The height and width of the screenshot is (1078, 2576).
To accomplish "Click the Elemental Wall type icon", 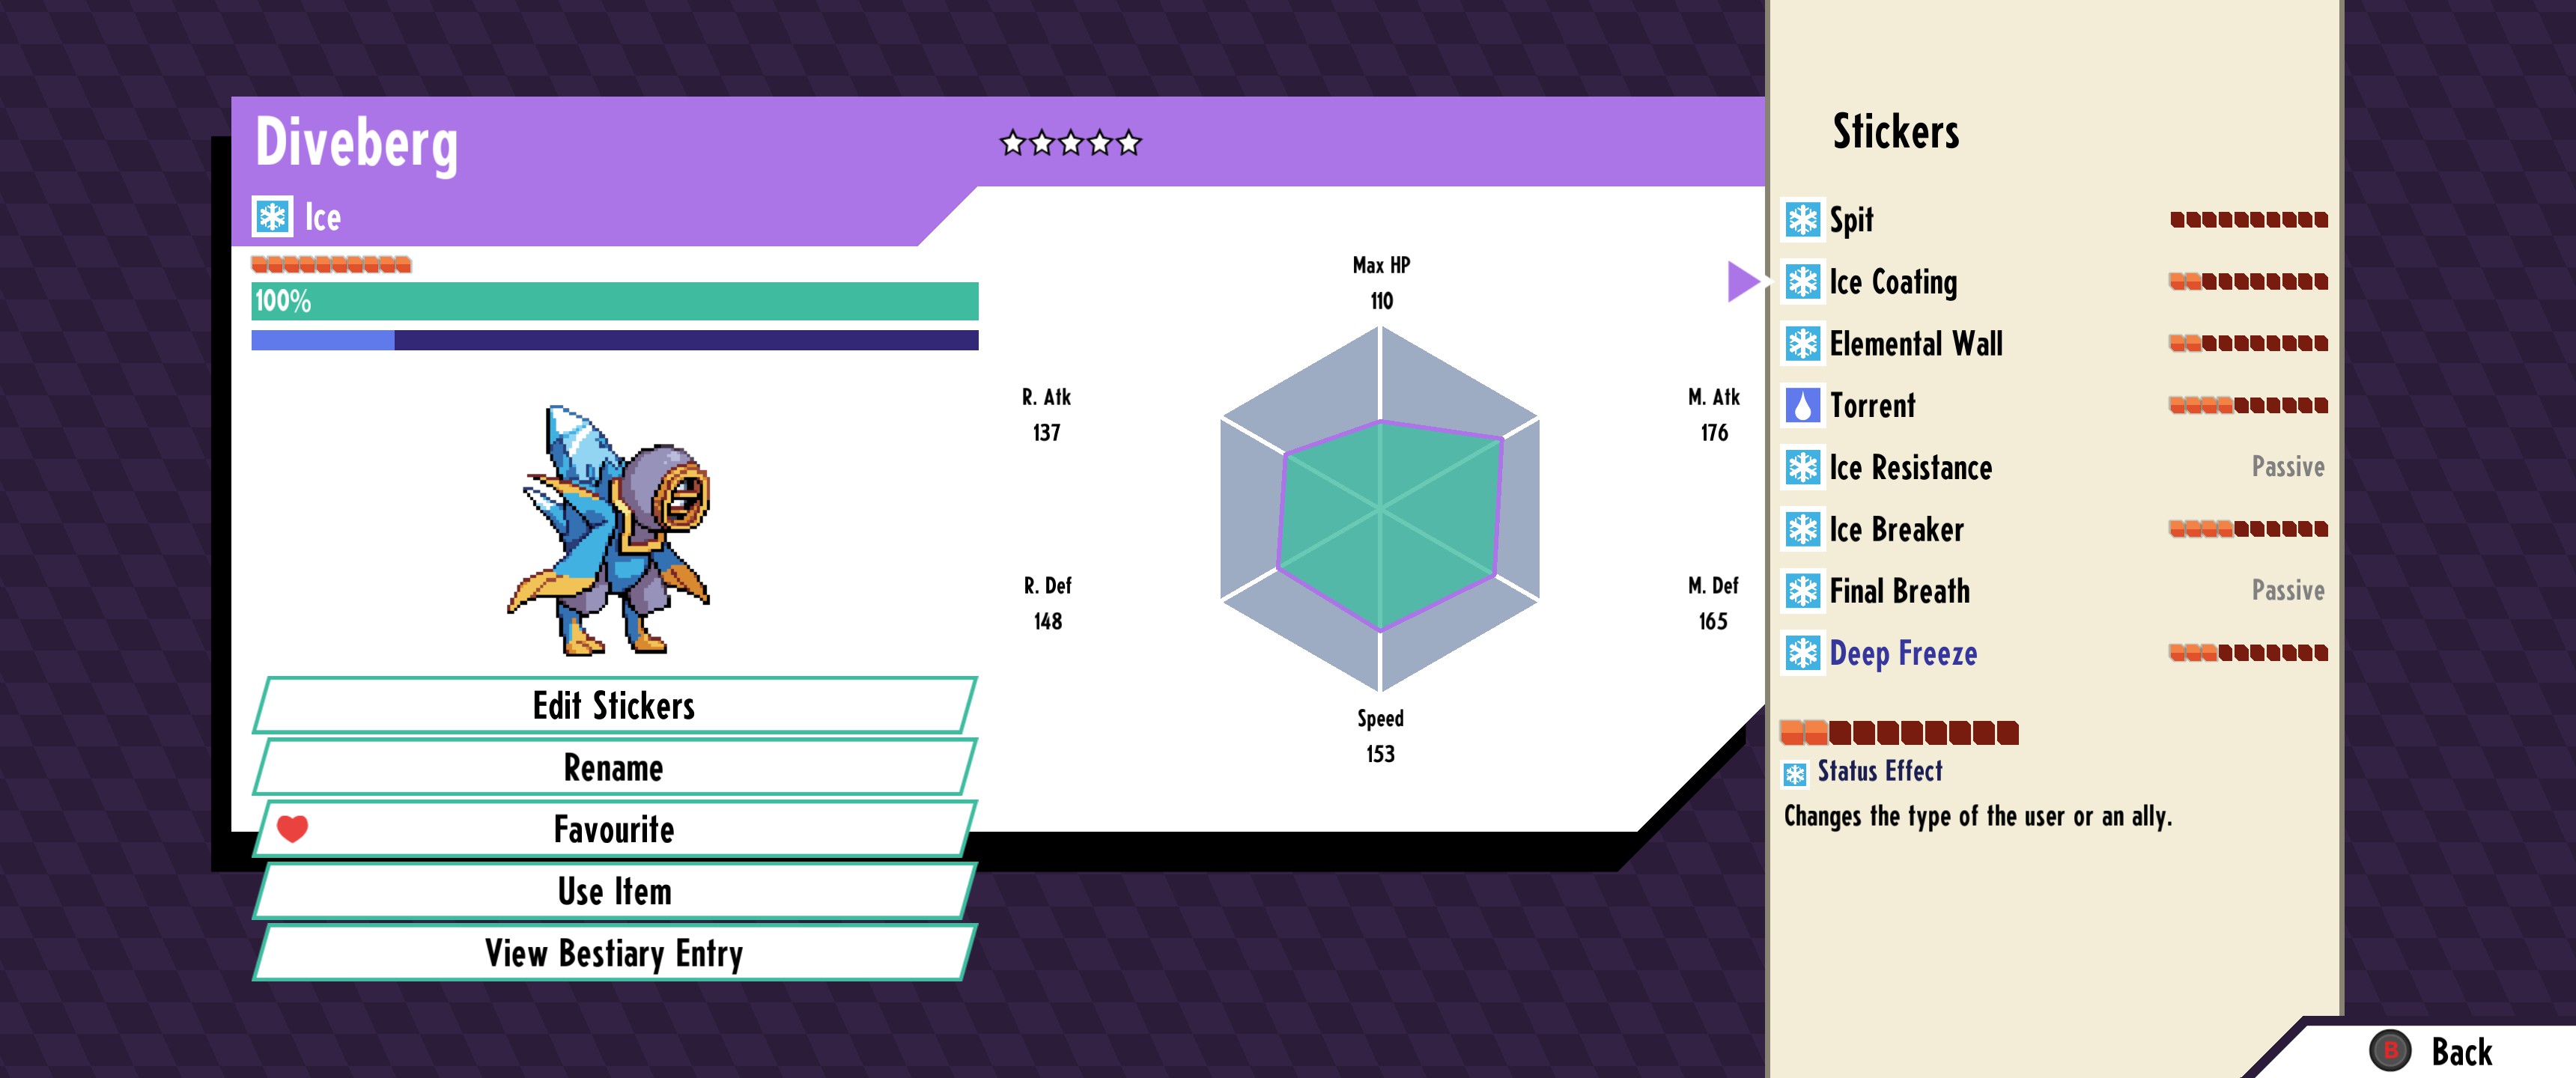I will pos(1802,344).
